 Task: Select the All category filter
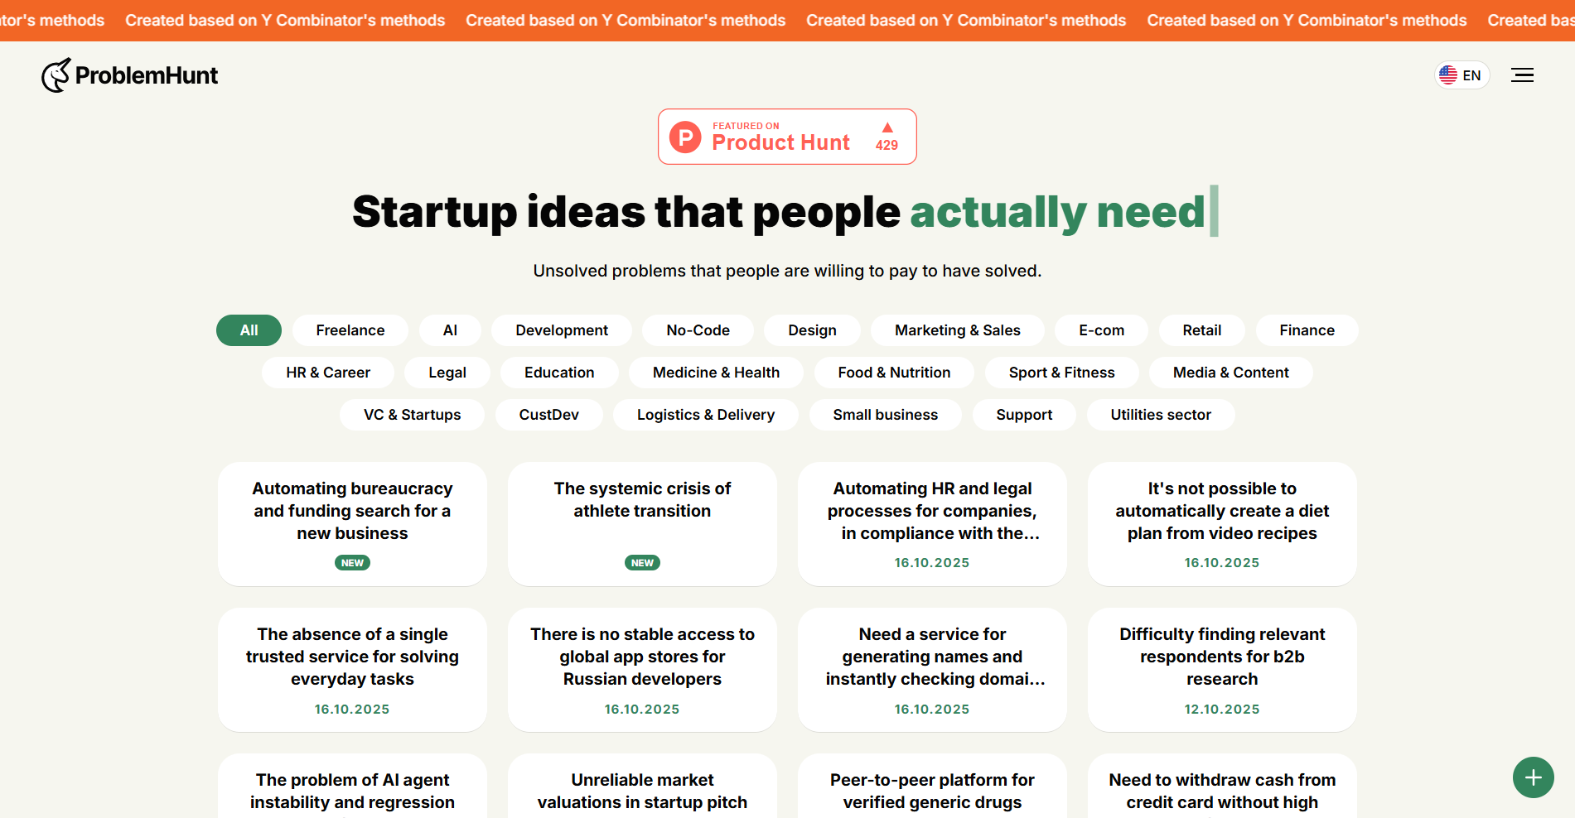point(249,330)
